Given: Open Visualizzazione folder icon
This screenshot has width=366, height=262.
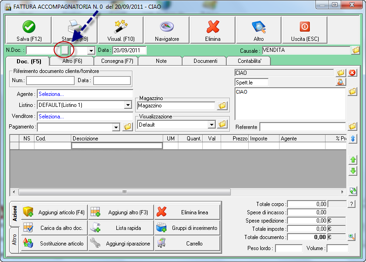Looking at the screenshot, I should click(222, 124).
